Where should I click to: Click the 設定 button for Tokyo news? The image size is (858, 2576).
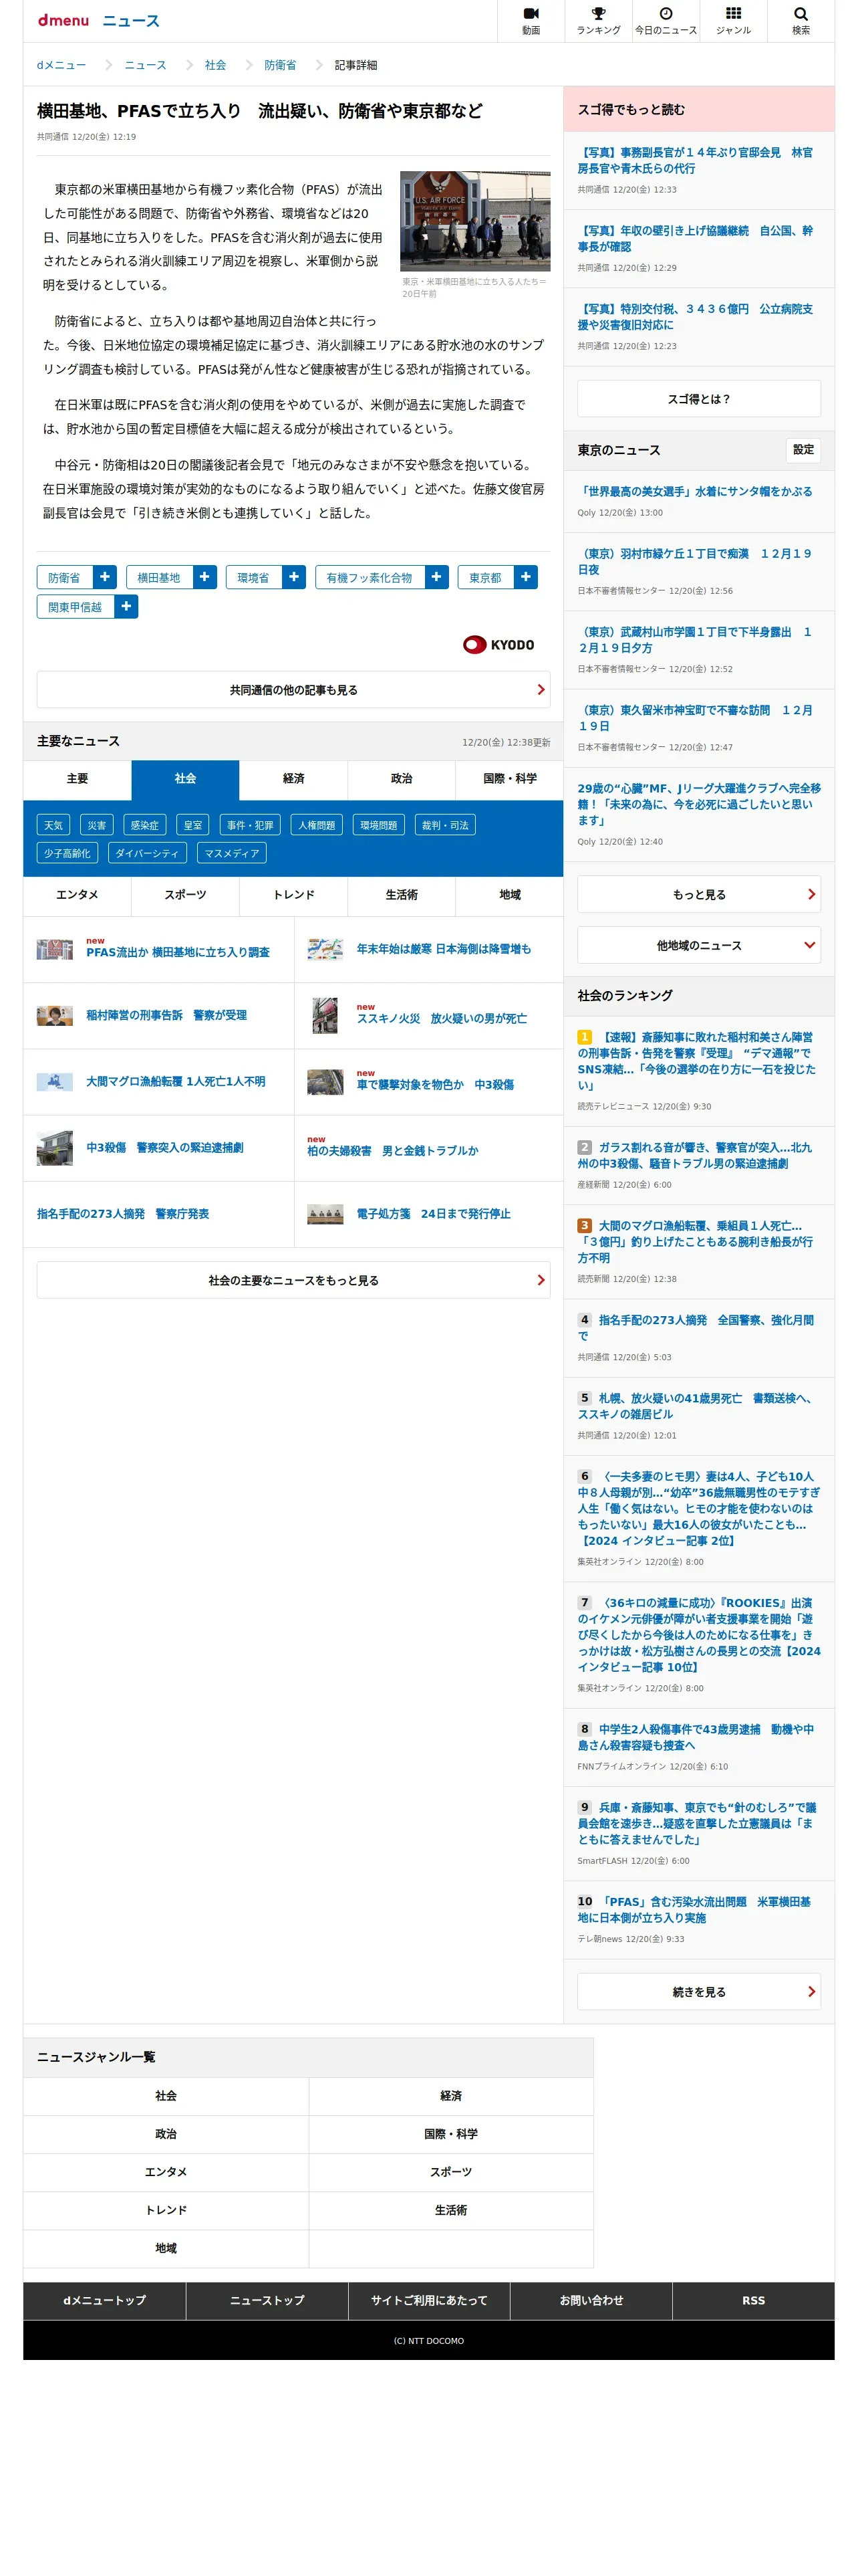coord(803,450)
